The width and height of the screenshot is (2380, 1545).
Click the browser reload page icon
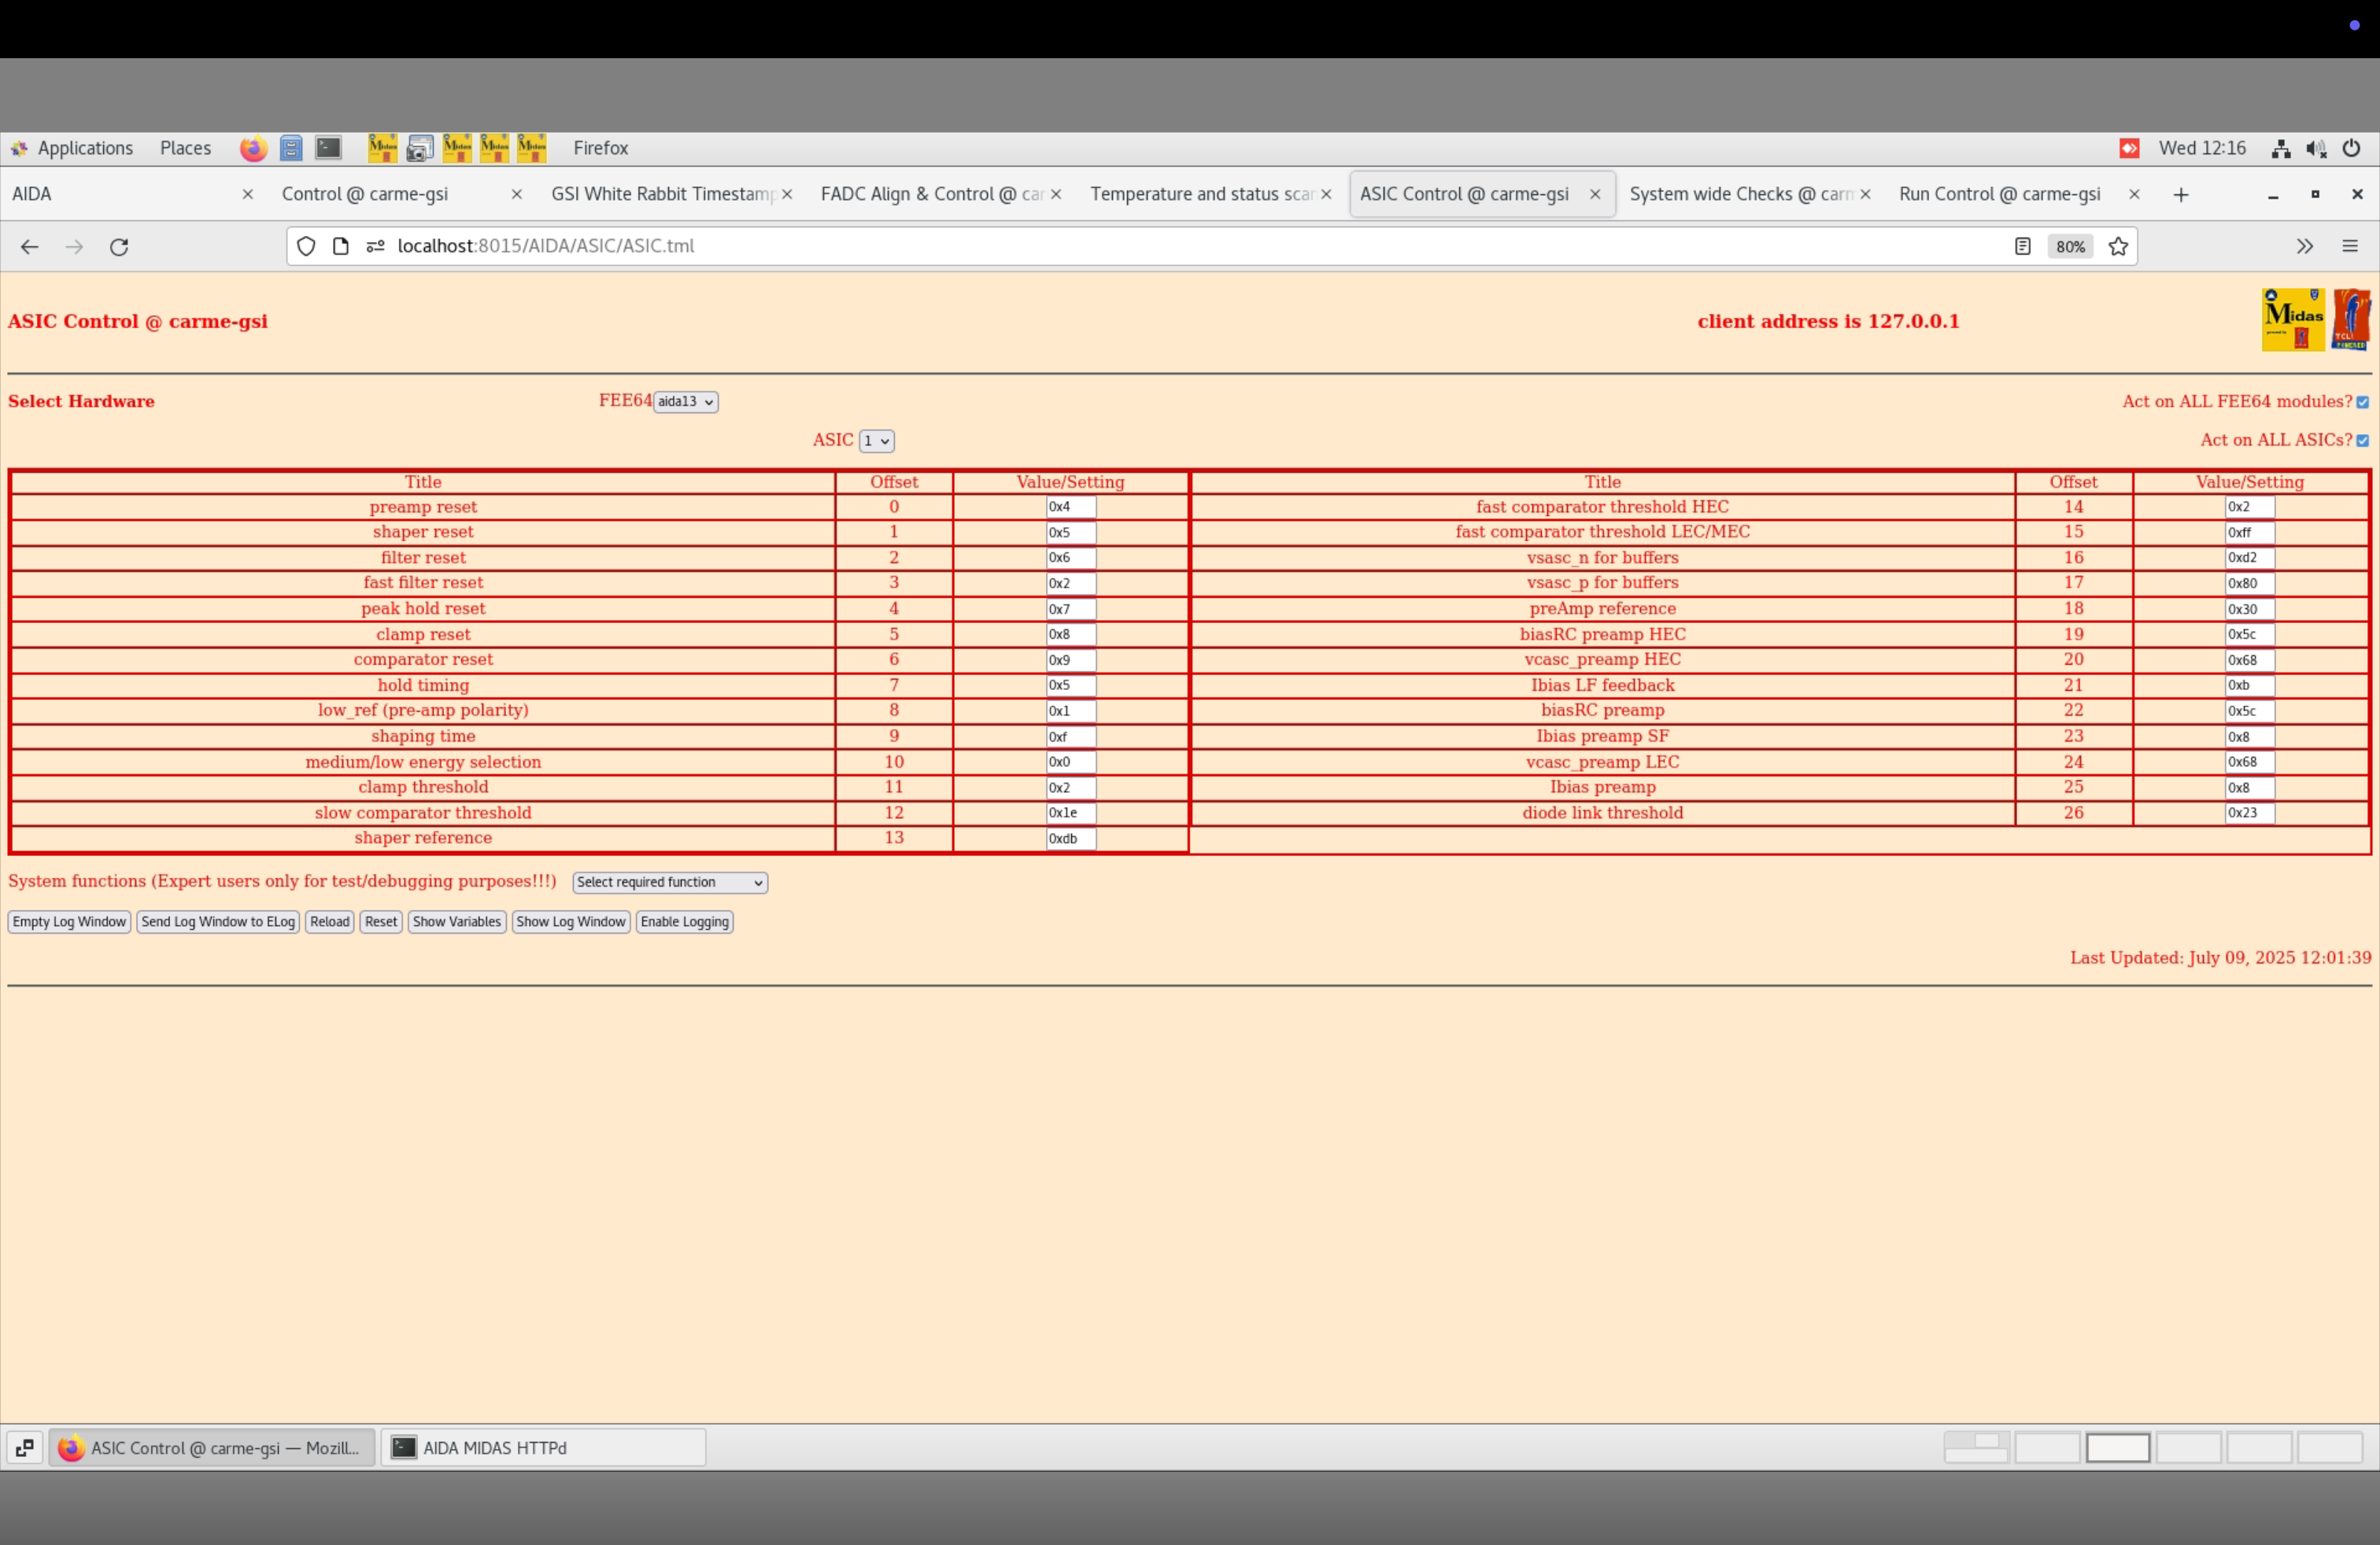tap(119, 247)
